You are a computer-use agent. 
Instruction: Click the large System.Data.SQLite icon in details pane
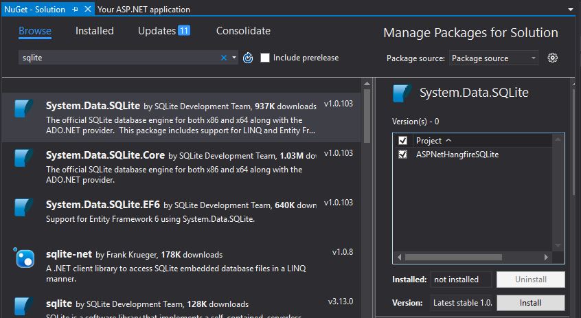402,93
